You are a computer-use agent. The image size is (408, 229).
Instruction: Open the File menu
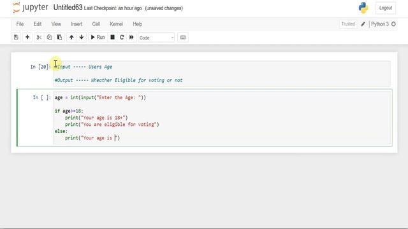pos(20,24)
